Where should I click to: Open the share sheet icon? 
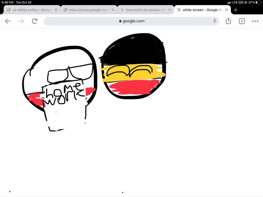(228, 21)
